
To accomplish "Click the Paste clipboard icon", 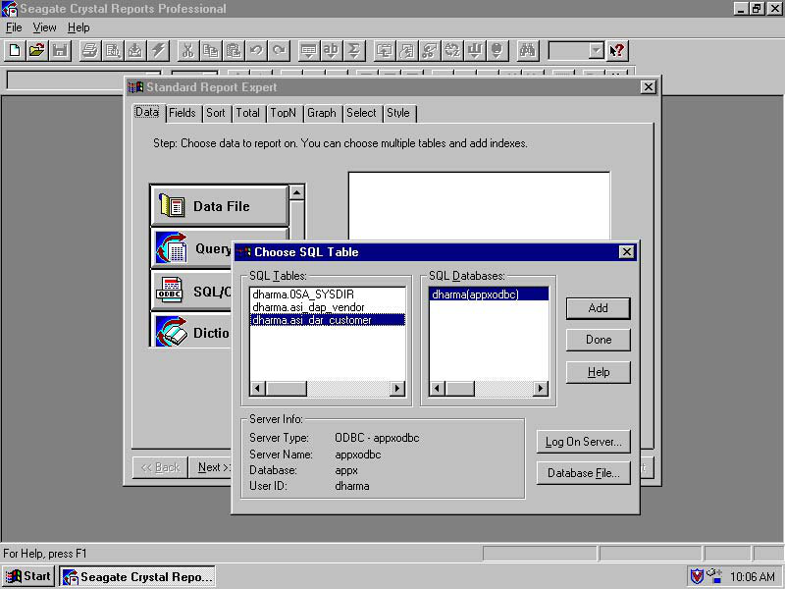I will [234, 51].
